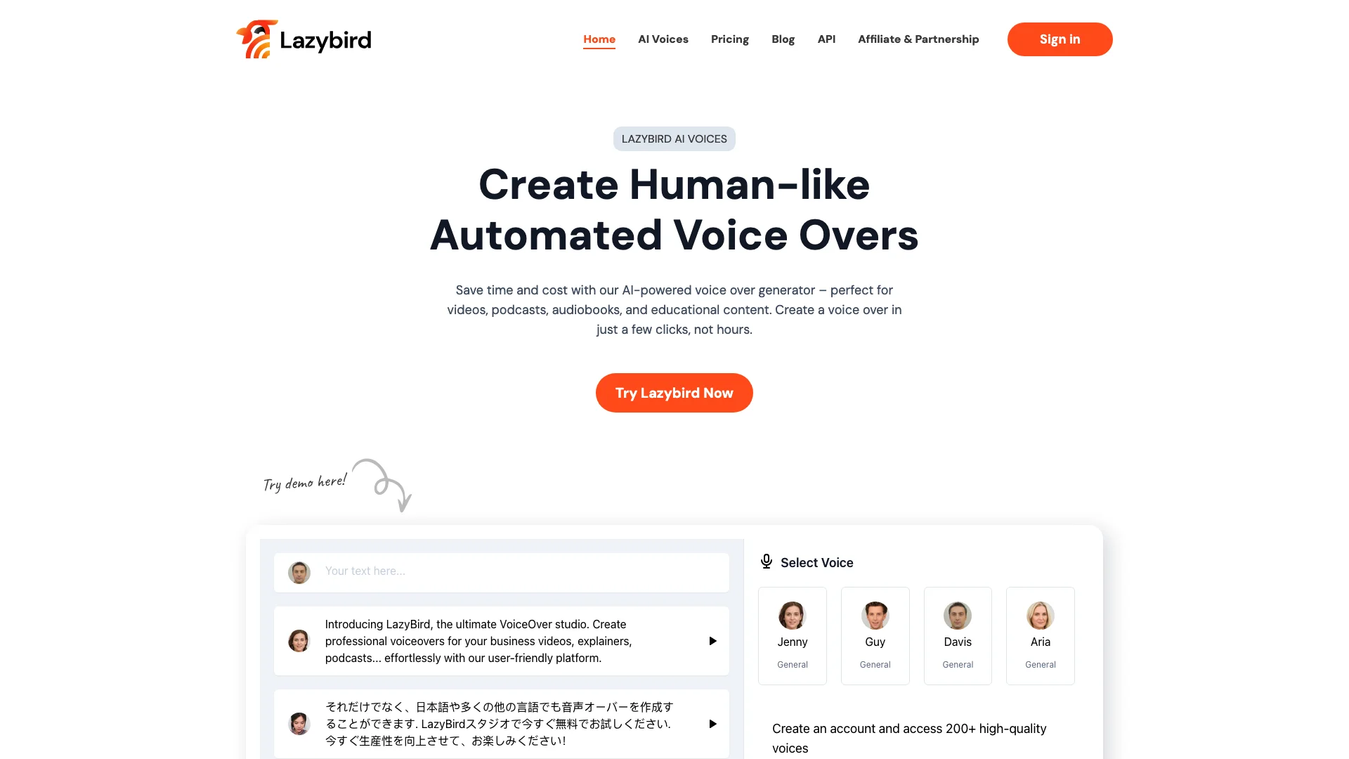Click the Home tab in navigation

coord(599,39)
